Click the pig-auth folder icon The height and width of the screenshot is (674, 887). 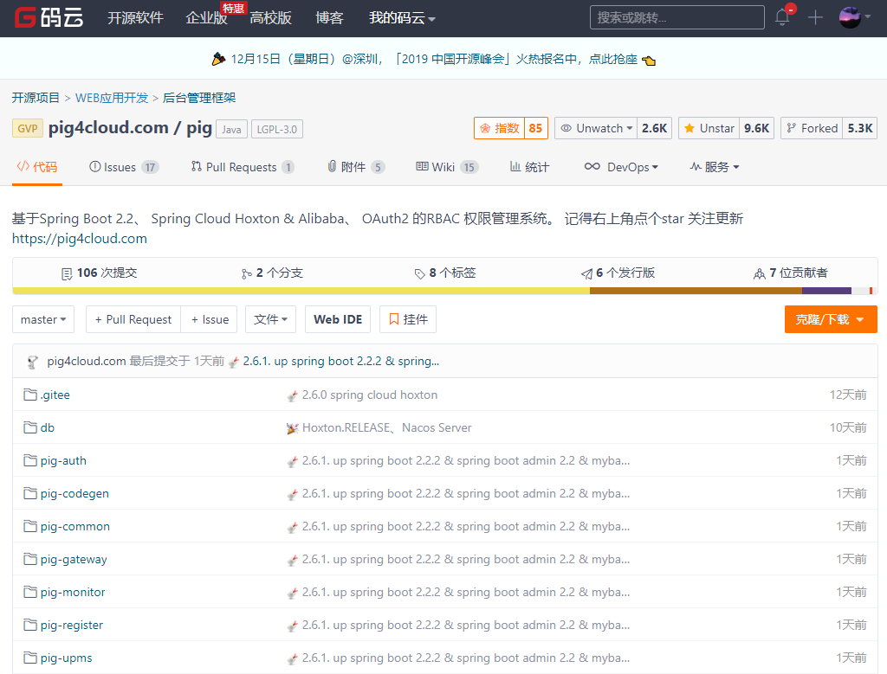point(30,460)
